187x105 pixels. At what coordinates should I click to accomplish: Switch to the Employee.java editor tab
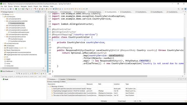[x=80, y=12]
